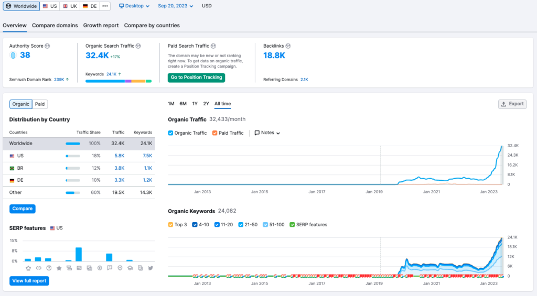Click the Worldwide traffic share bar
Viewport: 537px width, 296px height.
click(73, 144)
